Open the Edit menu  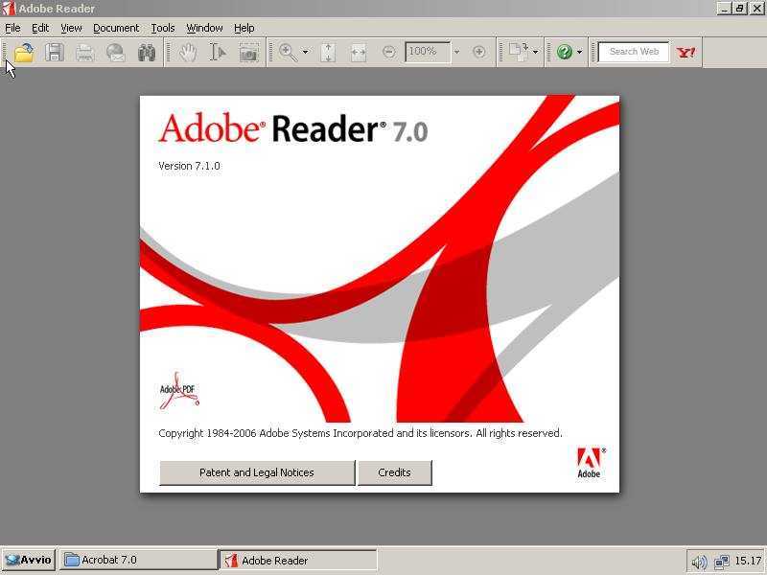40,29
